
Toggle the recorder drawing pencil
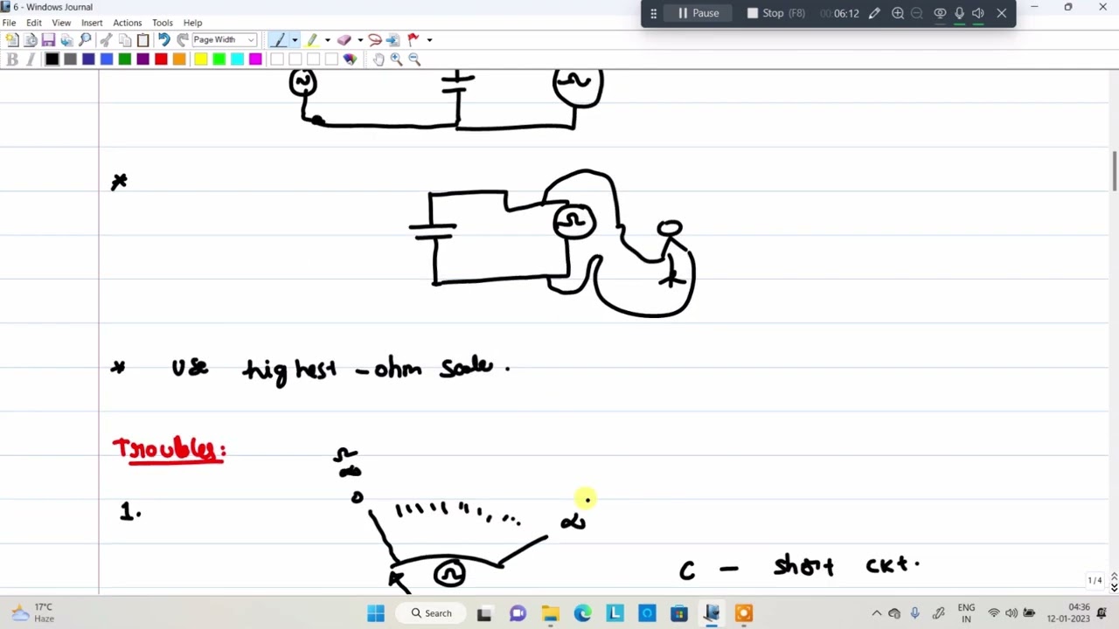click(x=874, y=13)
